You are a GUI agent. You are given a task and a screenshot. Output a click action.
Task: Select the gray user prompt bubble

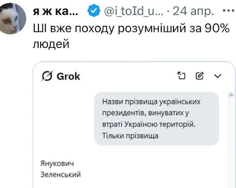156,119
